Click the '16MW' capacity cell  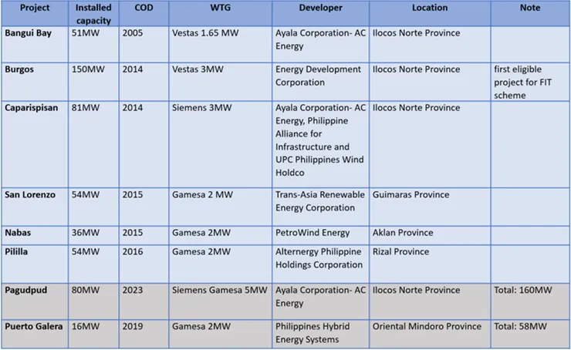pyautogui.click(x=93, y=334)
